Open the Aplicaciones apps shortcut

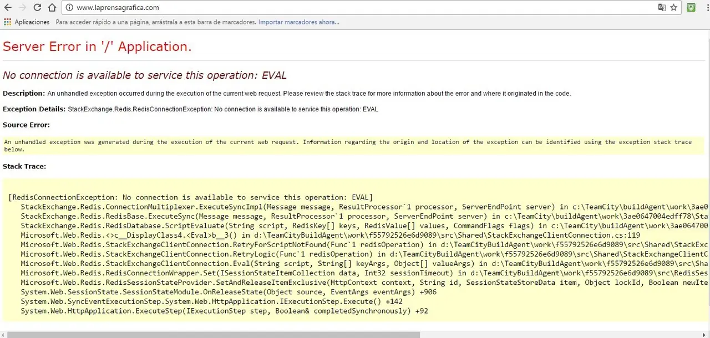(x=27, y=22)
